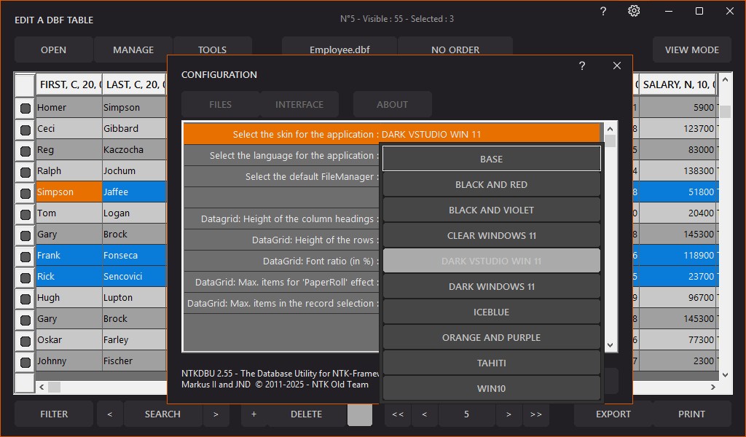Click the Employee.dbf file button
746x437 pixels.
(x=339, y=50)
